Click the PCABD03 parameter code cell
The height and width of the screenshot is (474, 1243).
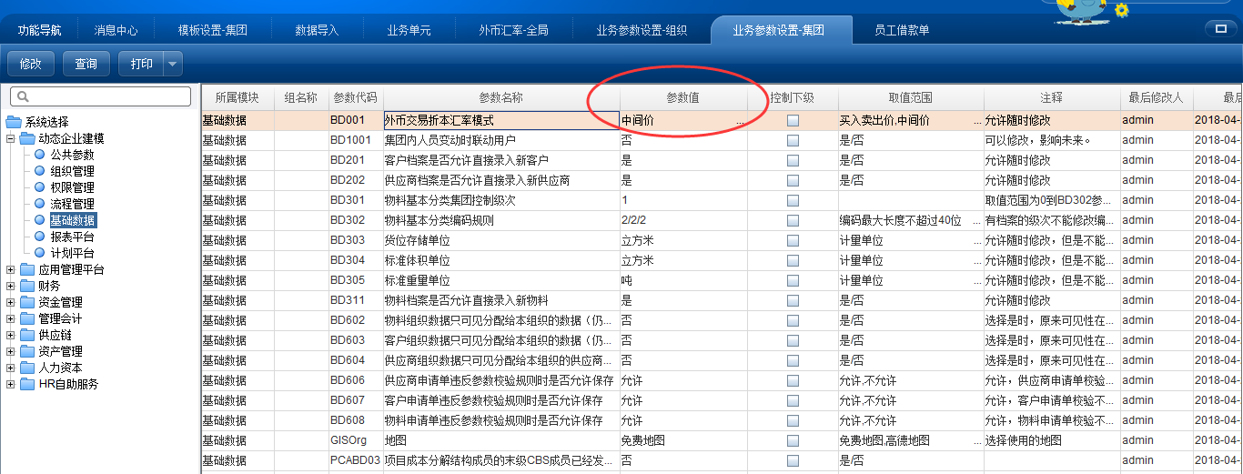click(356, 460)
